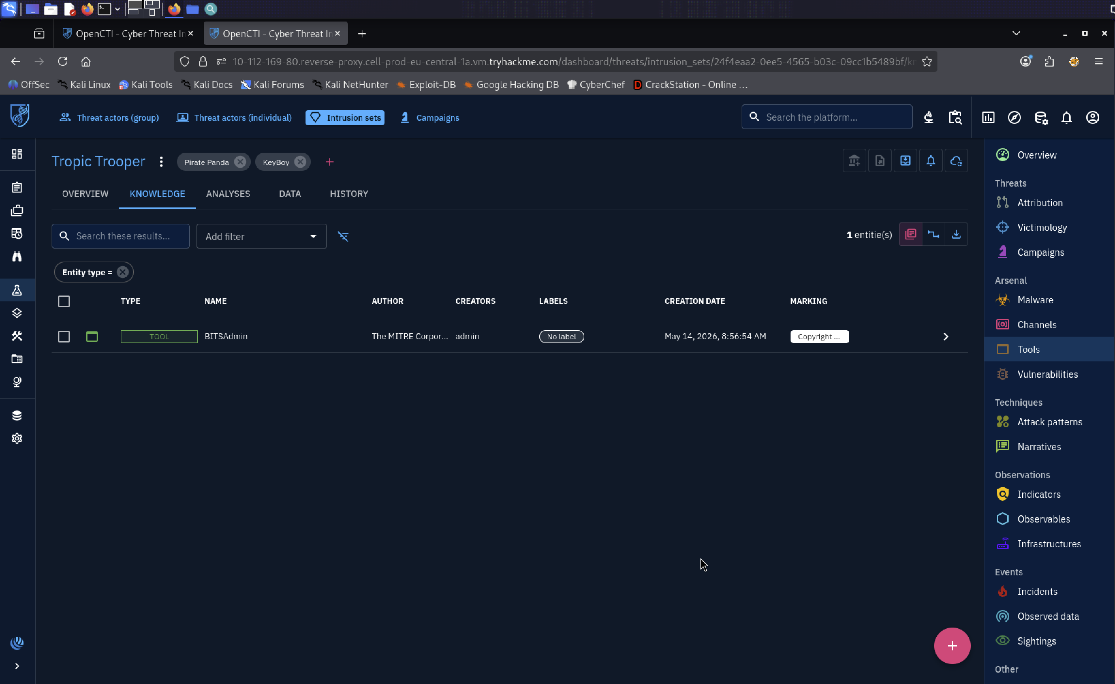Reload the page in Firefox
1115x684 pixels.
(x=62, y=62)
